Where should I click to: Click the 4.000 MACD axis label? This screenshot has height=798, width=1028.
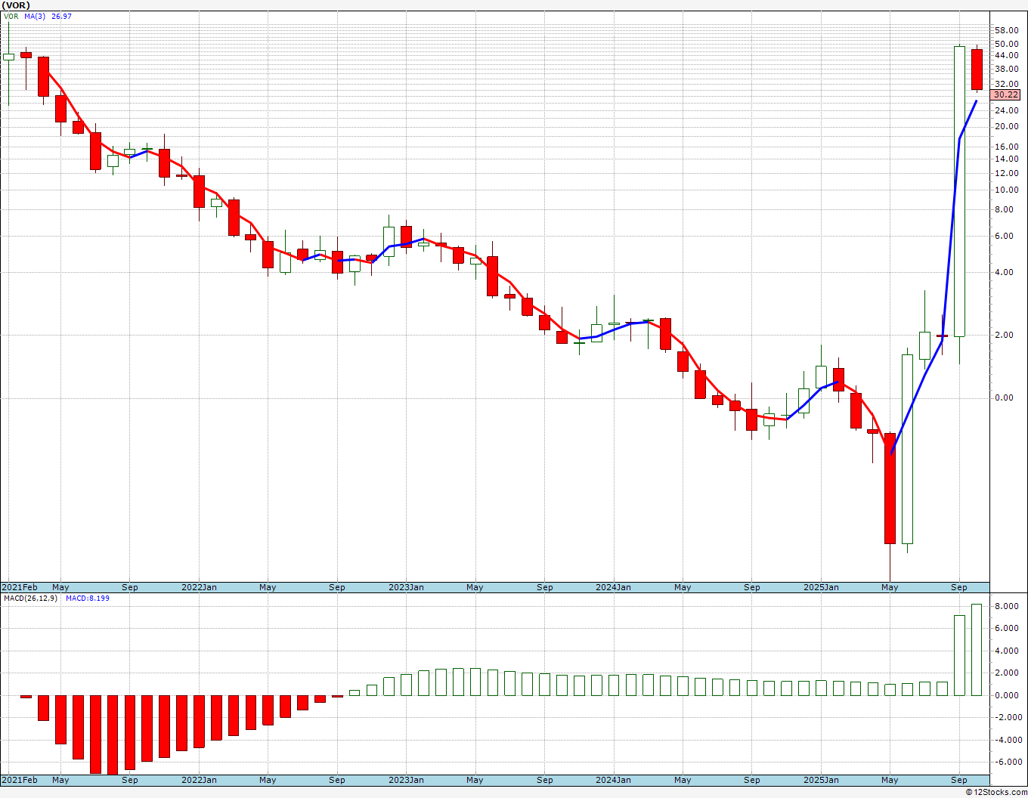pos(1007,651)
